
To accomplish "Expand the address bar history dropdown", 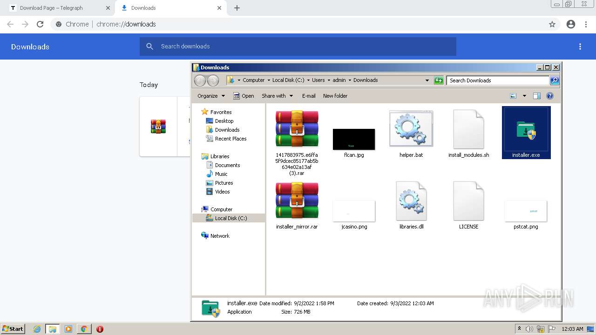I will pos(427,80).
